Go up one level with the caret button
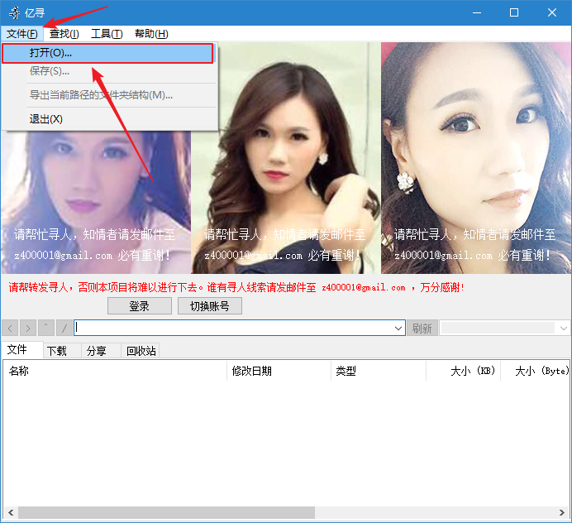This screenshot has width=572, height=523. pos(46,328)
